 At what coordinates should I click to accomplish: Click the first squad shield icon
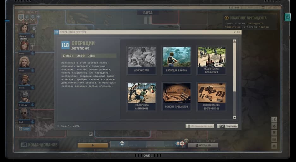[21, 18]
